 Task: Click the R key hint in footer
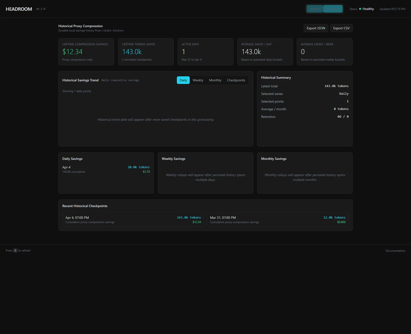point(15,251)
